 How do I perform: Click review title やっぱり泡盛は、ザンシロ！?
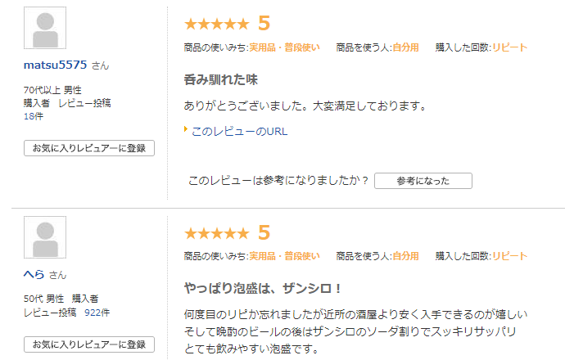click(x=263, y=288)
